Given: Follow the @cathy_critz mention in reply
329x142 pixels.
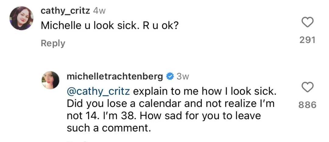Looking at the screenshot, I should tap(98, 91).
